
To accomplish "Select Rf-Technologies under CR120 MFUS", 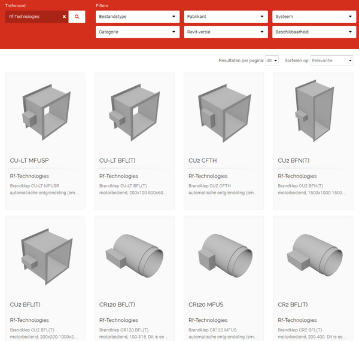I will [x=208, y=320].
